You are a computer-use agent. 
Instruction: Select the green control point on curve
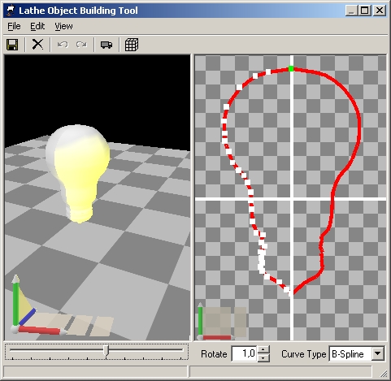click(x=291, y=68)
